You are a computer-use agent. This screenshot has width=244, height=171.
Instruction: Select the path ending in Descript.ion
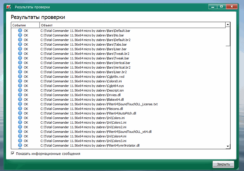[x=82, y=90]
